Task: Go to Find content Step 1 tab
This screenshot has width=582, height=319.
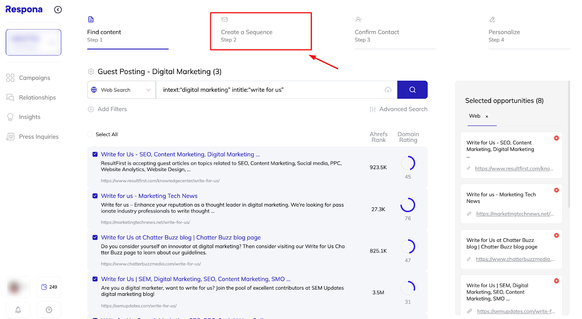Action: tap(128, 32)
